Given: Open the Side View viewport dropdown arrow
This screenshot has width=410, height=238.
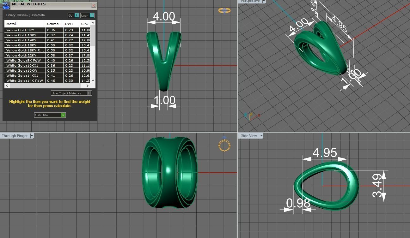Looking at the screenshot, I should click(x=261, y=136).
